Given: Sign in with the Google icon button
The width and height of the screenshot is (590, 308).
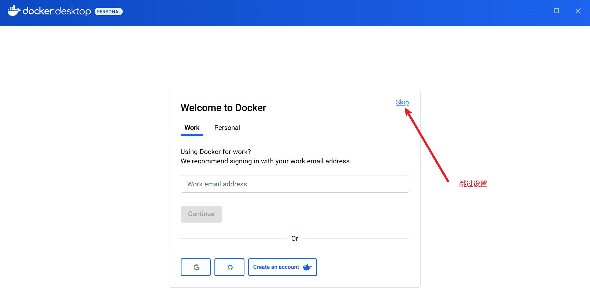Looking at the screenshot, I should (x=196, y=267).
